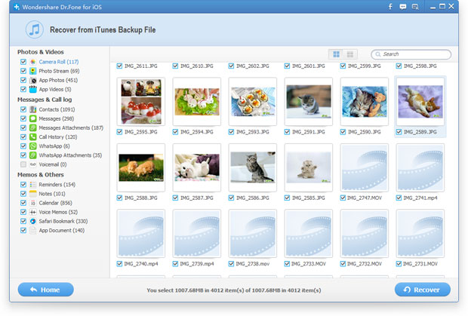Click the Call History phone icon
Image resolution: width=468 pixels, height=316 pixels.
point(32,137)
